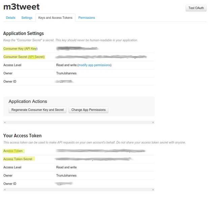Go to the Permissions tab
The width and height of the screenshot is (209, 198).
tap(87, 18)
